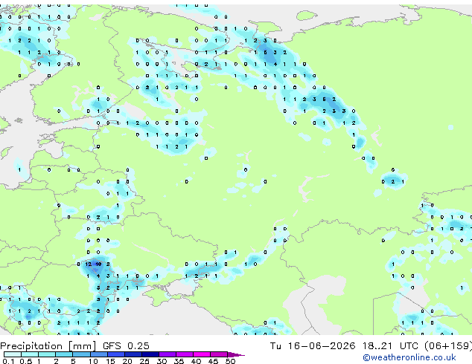Select the 5–10 mm legend color
The image size is (472, 364).
click(x=81, y=354)
